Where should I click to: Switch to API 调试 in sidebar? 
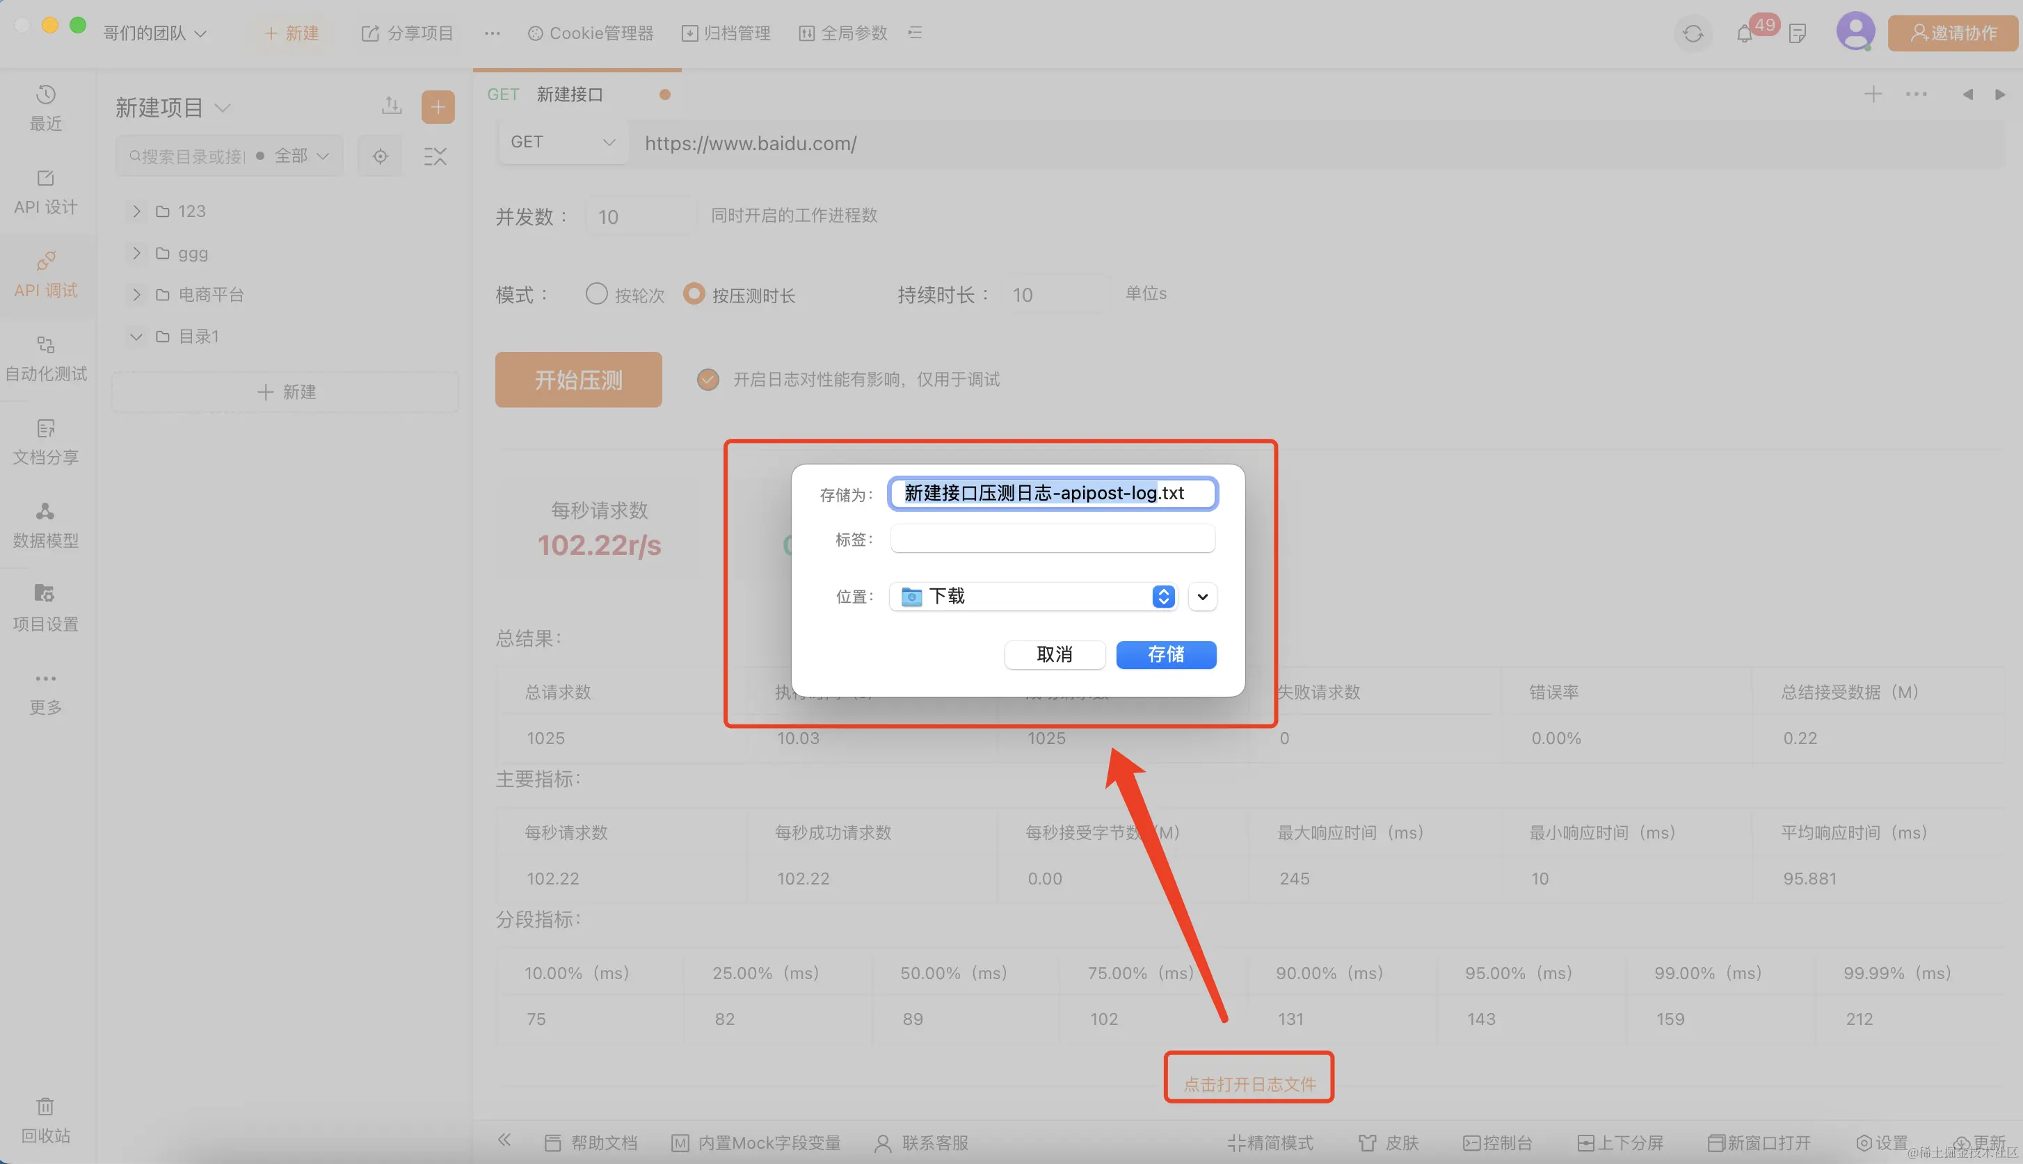click(x=46, y=275)
